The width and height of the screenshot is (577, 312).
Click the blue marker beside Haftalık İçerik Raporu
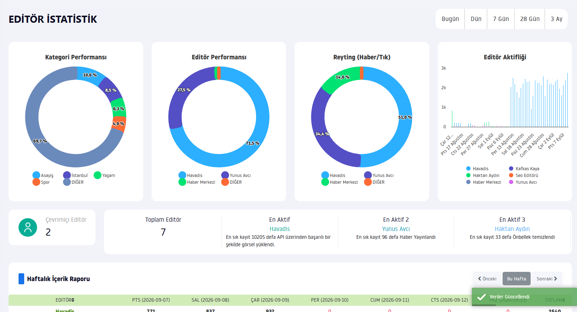click(x=21, y=279)
